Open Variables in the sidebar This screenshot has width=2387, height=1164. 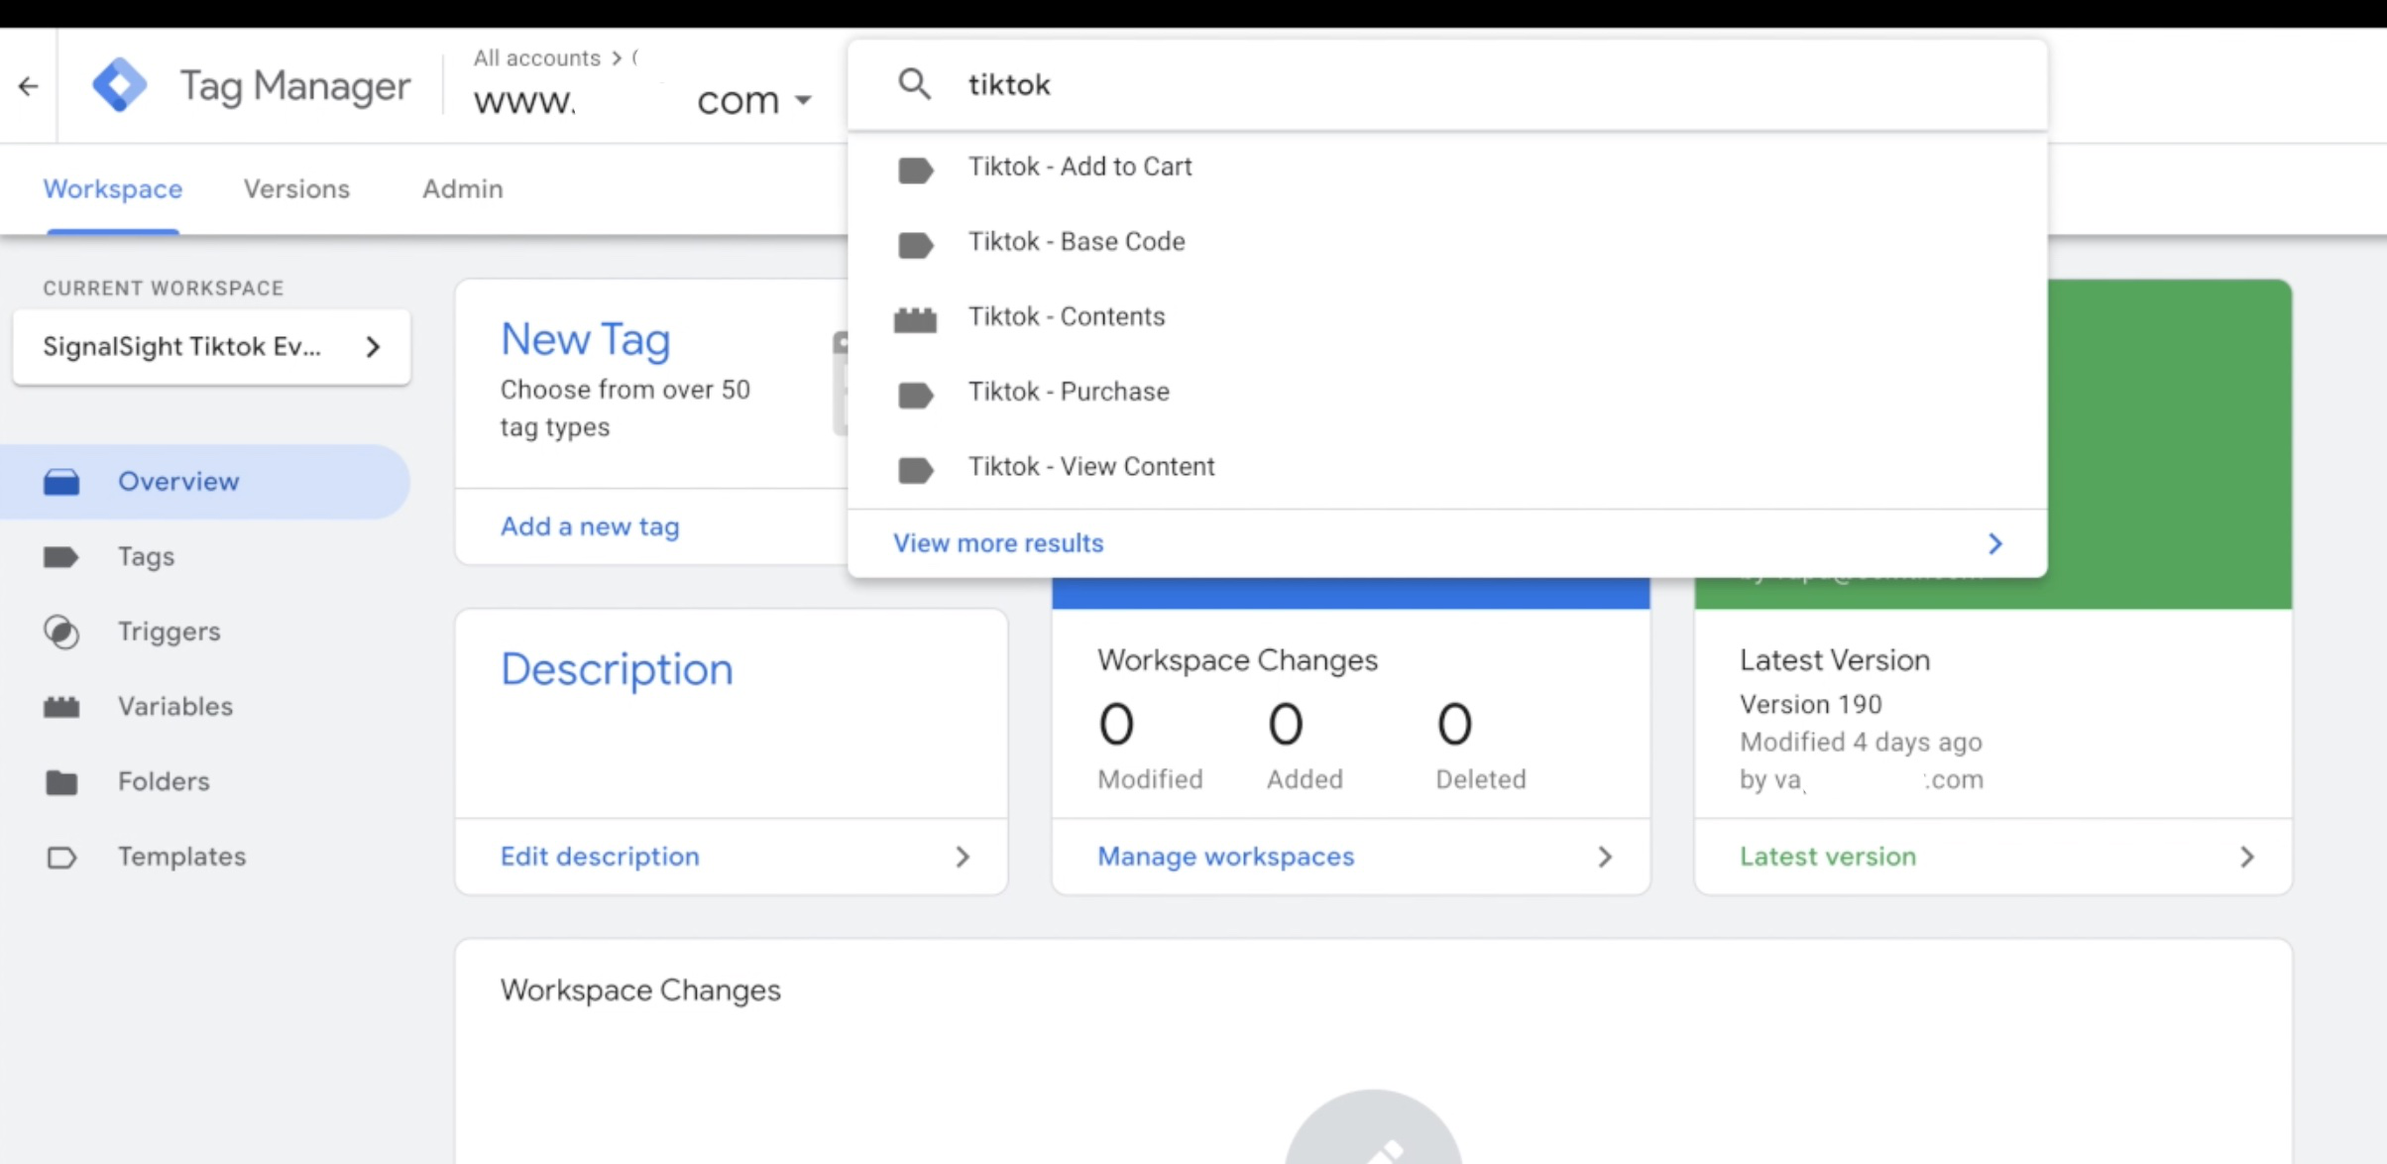pos(175,706)
